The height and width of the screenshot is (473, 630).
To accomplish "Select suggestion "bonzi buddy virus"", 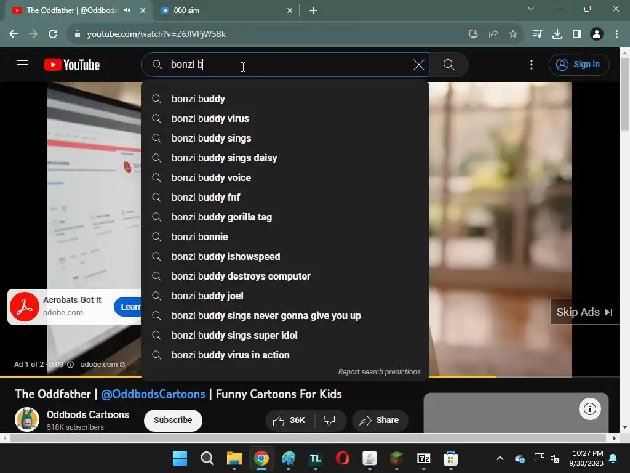I will (x=285, y=119).
